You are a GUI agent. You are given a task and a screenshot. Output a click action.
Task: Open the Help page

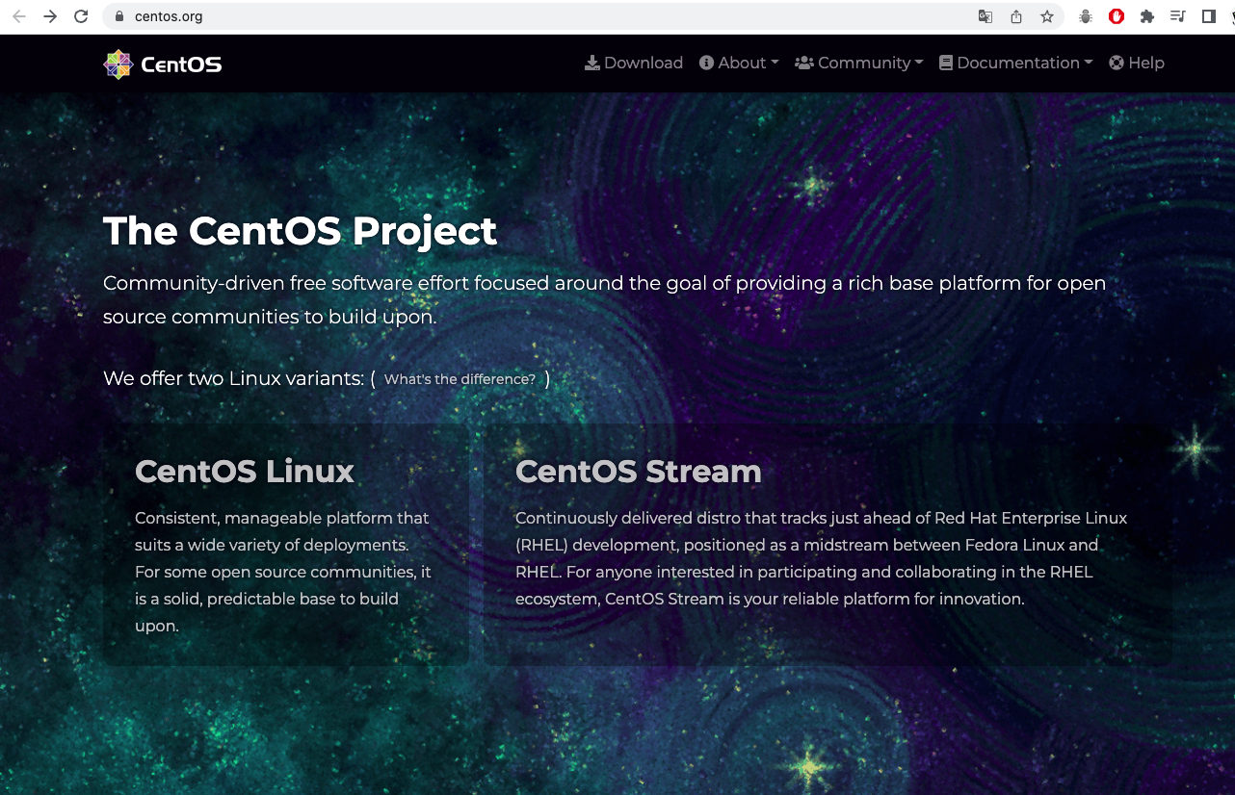point(1137,63)
